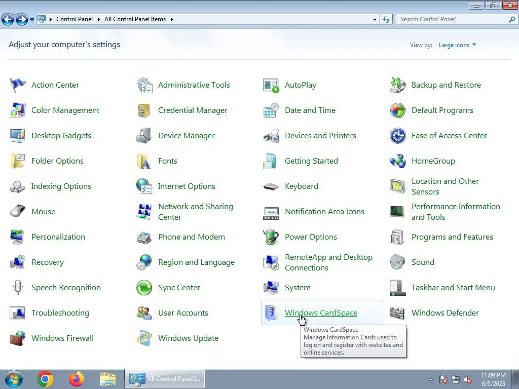Open the Device Manager icon

click(144, 136)
